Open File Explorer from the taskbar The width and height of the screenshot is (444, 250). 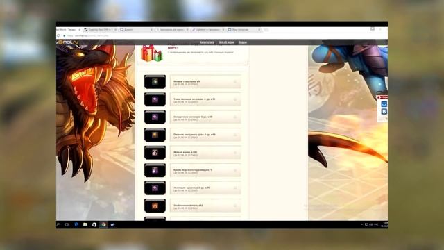pos(85,224)
